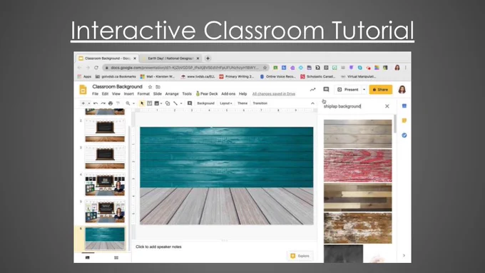The image size is (485, 273).
Task: Click the print icon
Action: 111,103
